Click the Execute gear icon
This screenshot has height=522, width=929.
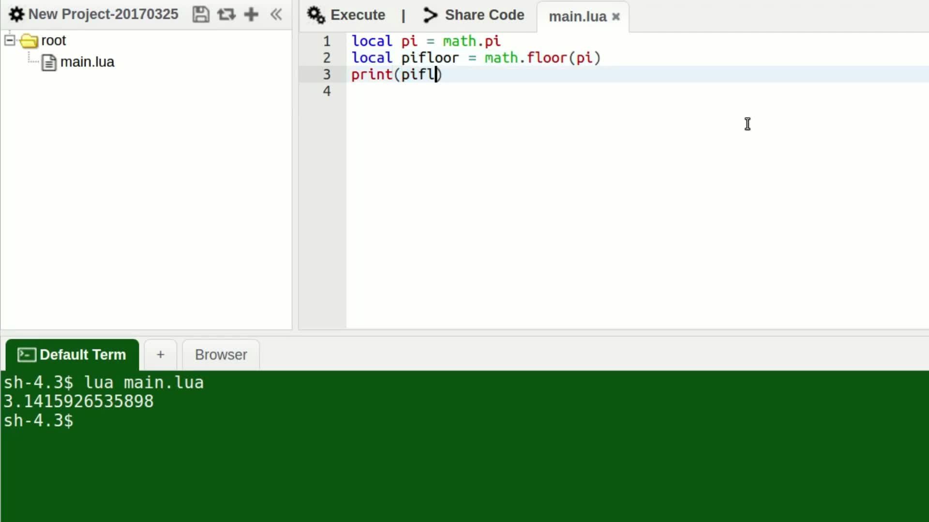pos(315,15)
